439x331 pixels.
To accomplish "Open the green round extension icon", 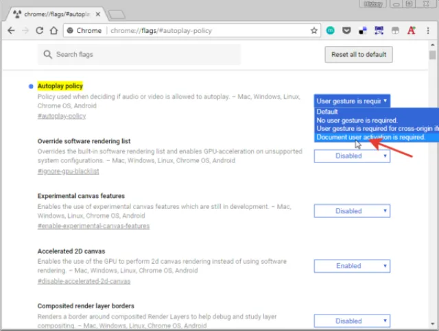I will pos(331,31).
